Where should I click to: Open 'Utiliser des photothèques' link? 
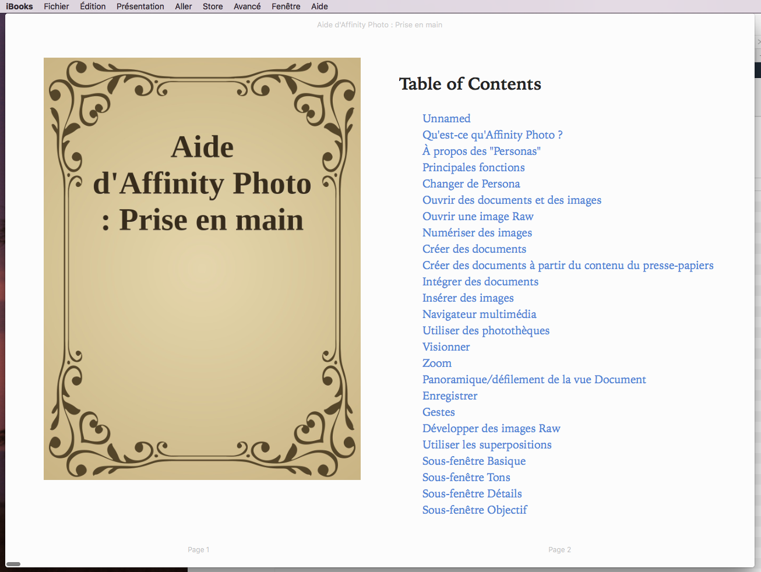(486, 330)
